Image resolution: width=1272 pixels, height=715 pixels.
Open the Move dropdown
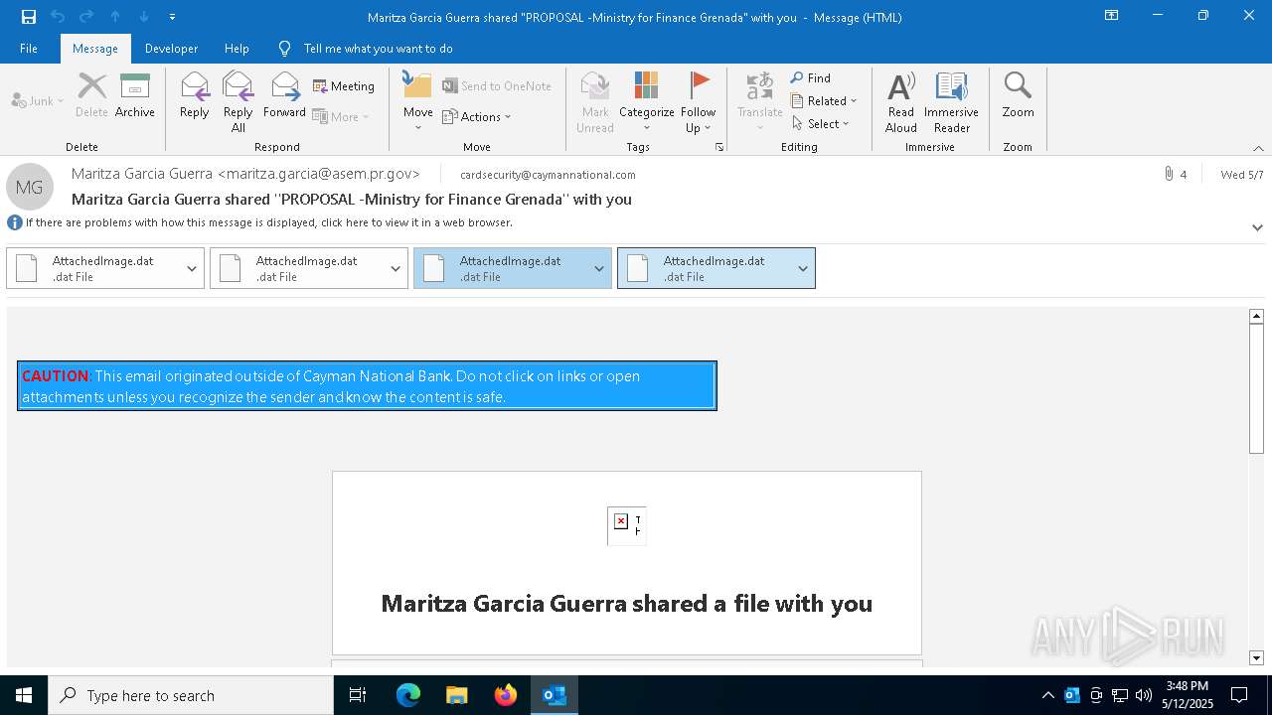click(417, 101)
